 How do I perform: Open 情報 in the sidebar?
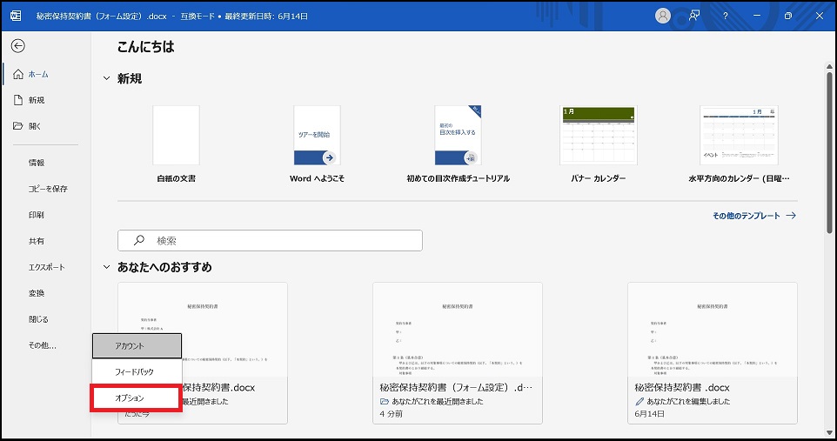(x=37, y=163)
